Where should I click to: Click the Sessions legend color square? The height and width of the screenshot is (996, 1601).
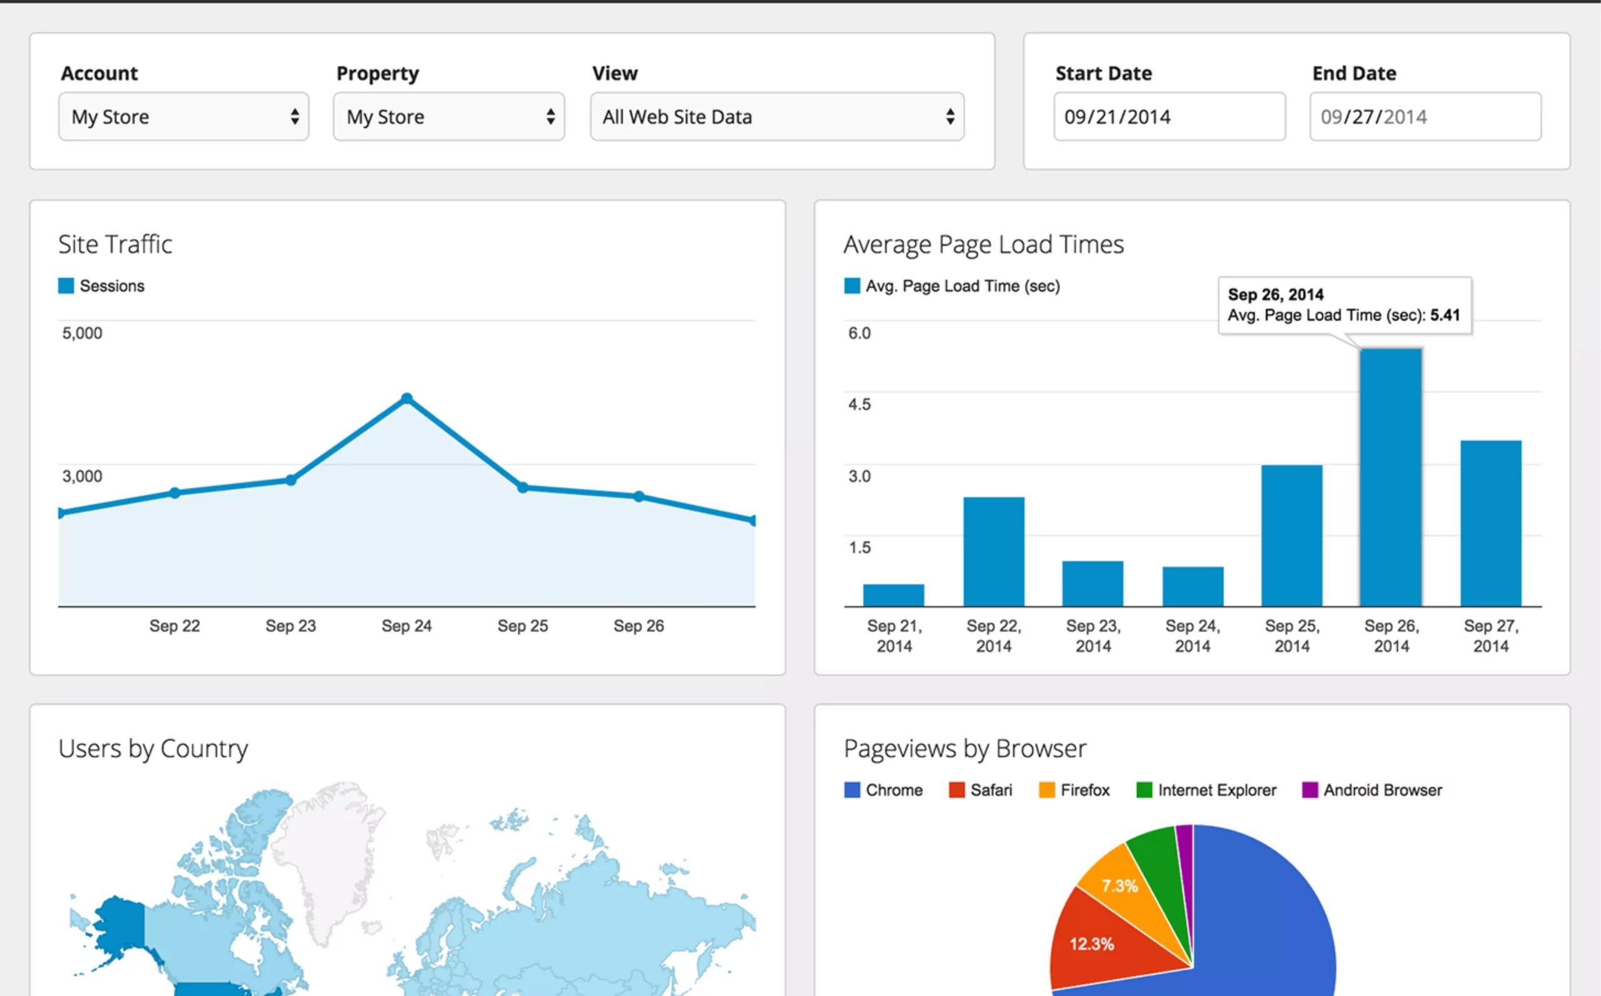click(66, 286)
